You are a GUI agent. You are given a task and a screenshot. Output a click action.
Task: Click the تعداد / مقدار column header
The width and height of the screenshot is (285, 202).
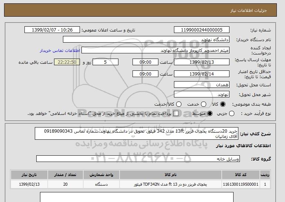[x=66, y=175]
